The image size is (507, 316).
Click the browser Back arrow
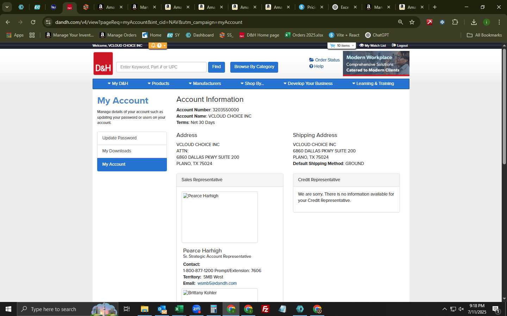8,22
